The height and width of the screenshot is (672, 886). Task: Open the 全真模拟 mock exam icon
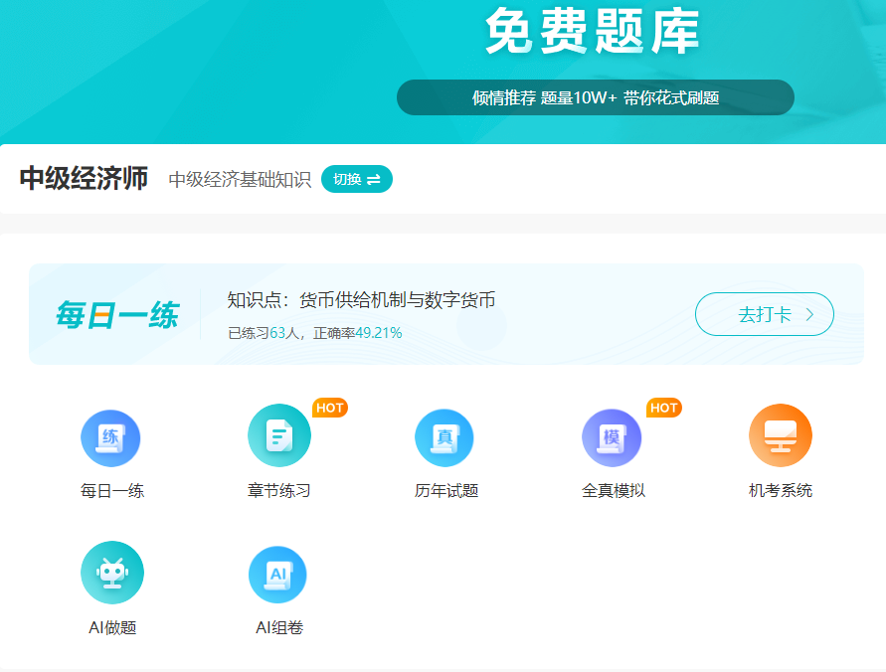611,437
